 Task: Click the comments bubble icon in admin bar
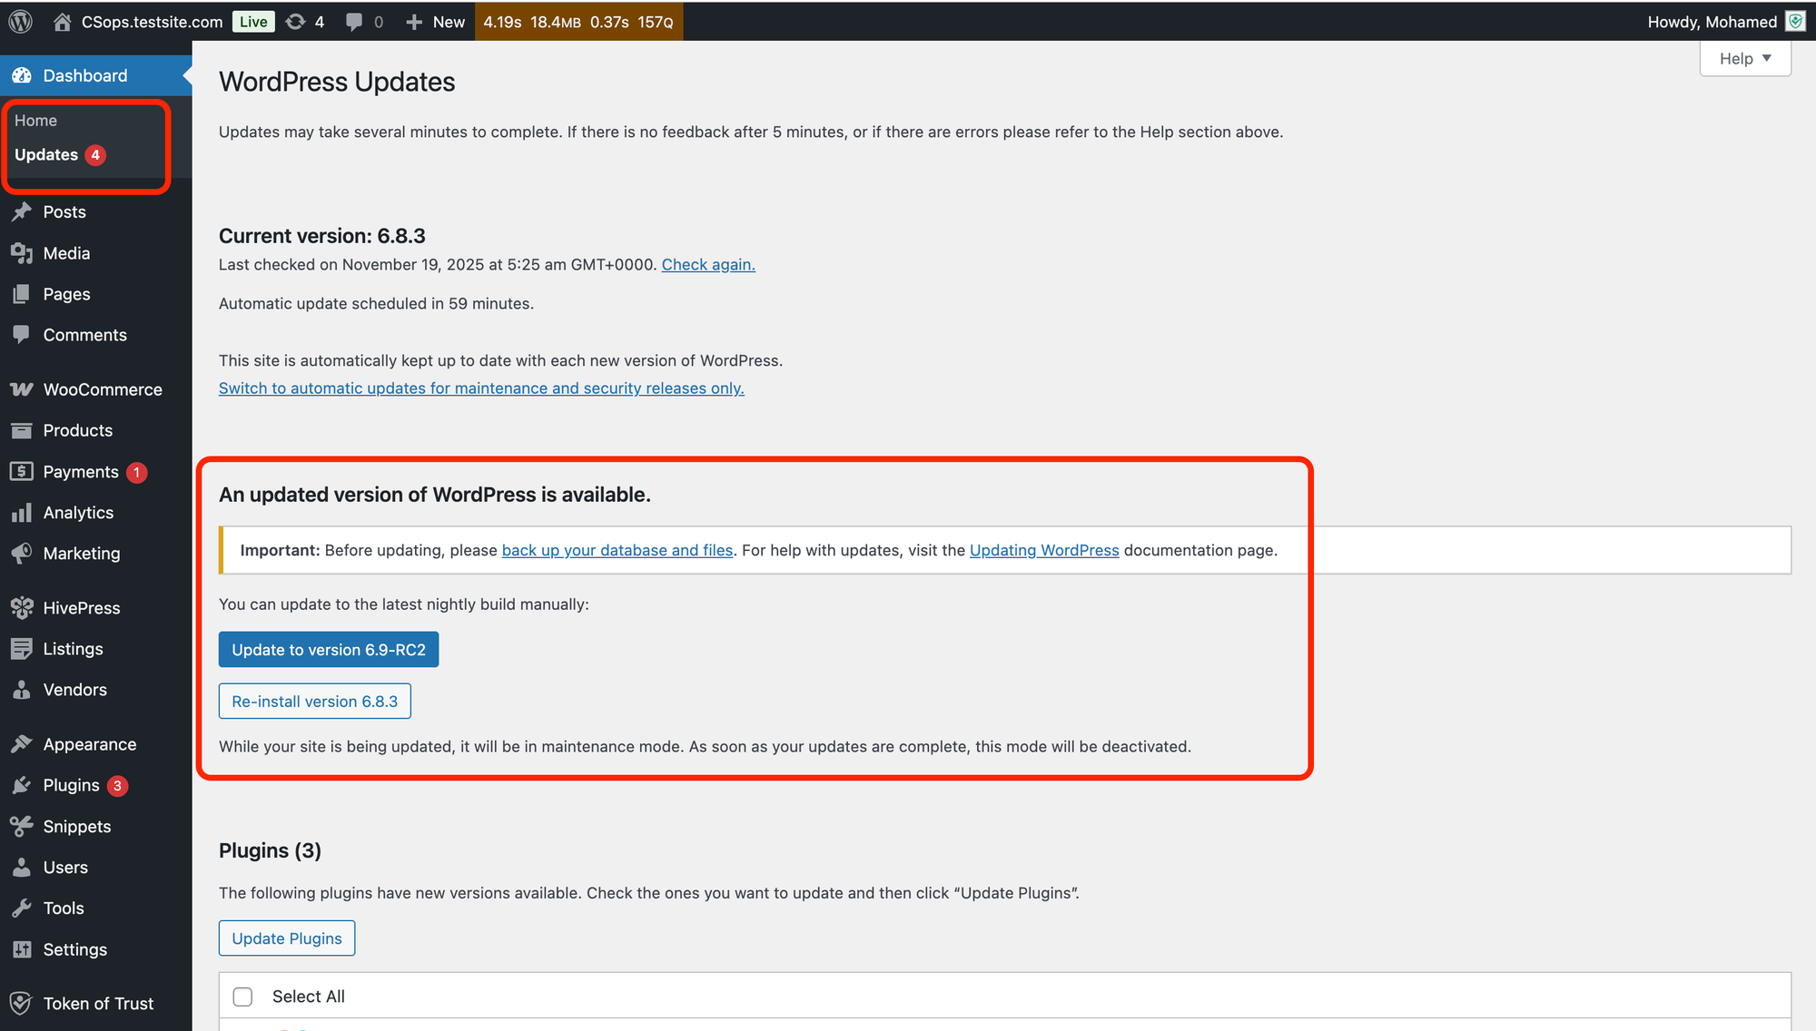click(354, 22)
